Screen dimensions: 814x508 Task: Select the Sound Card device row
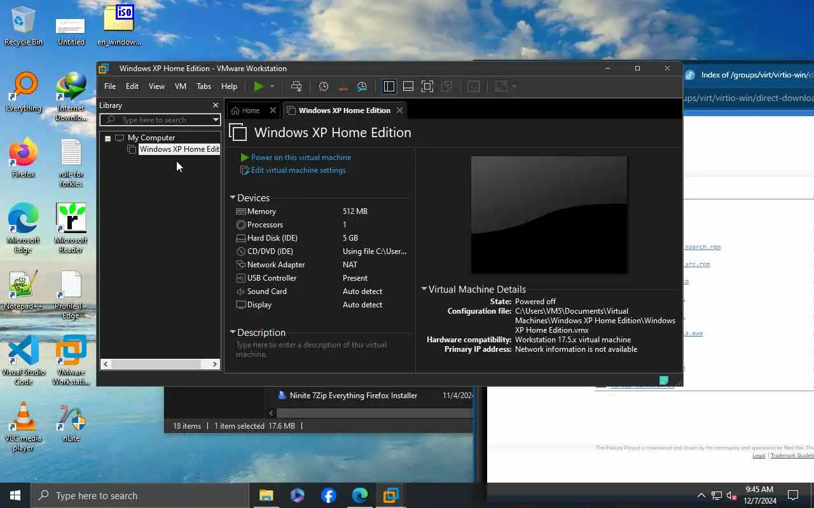[x=321, y=291]
